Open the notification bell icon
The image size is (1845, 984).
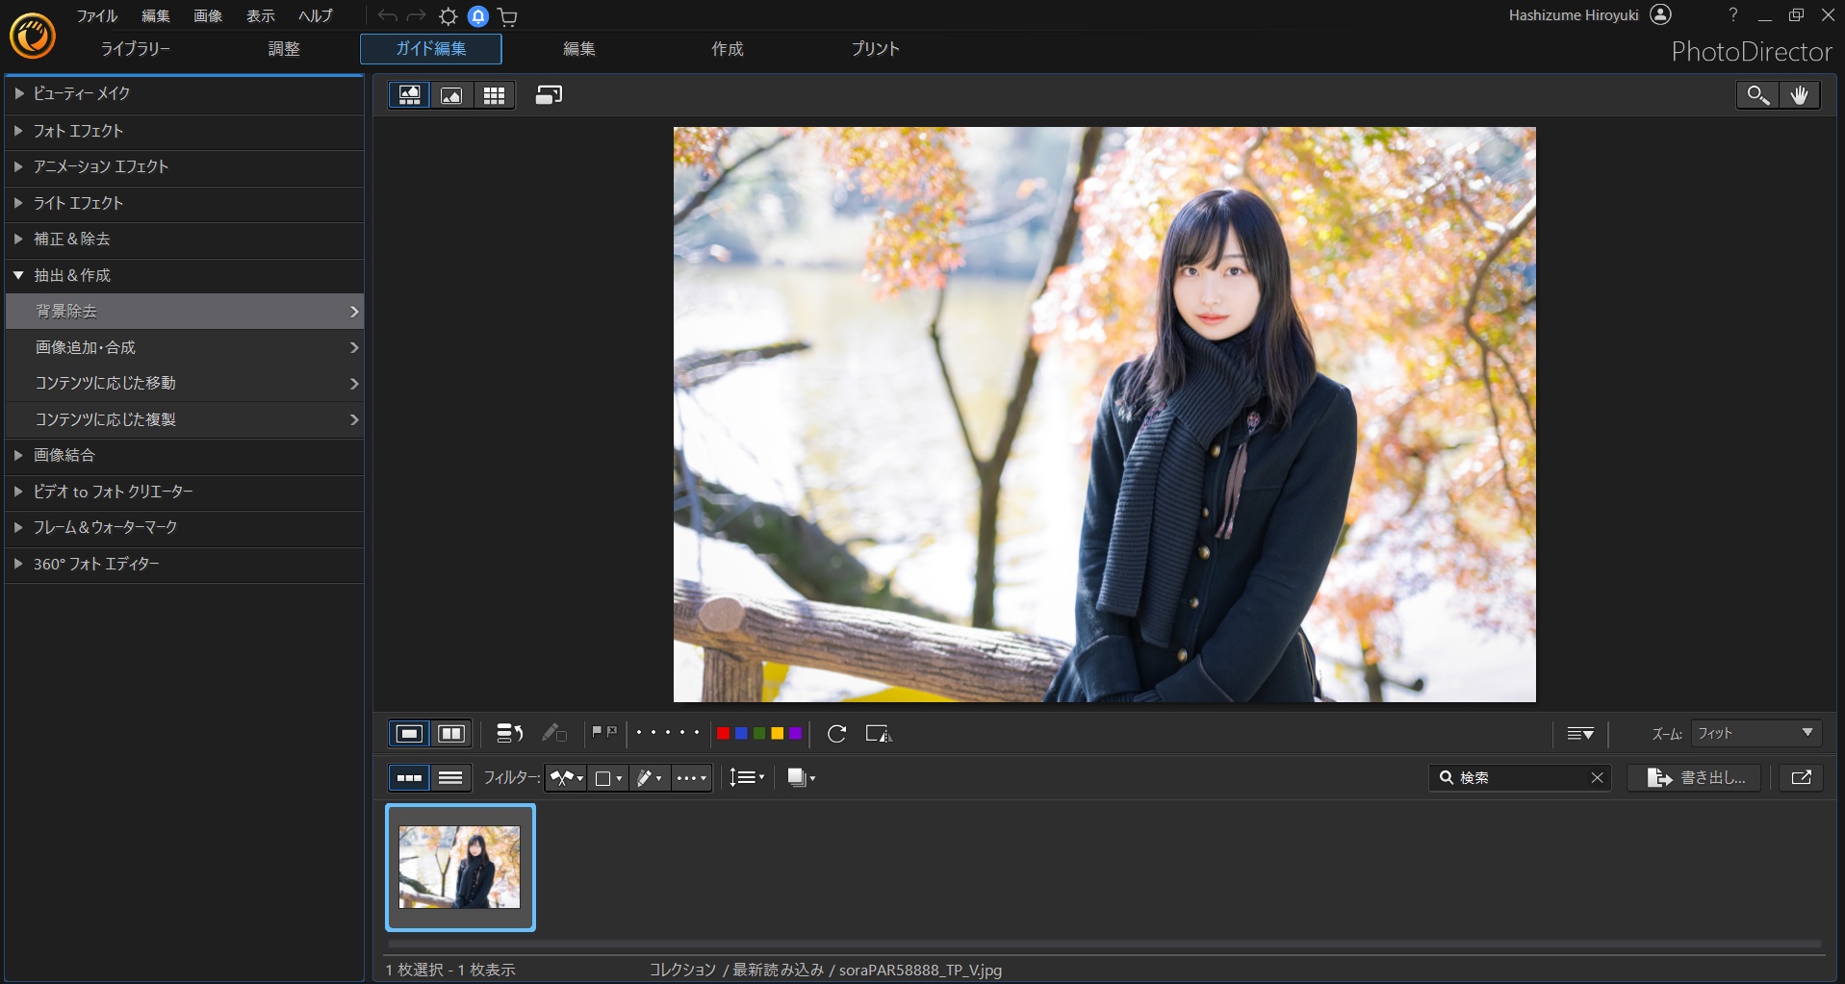pyautogui.click(x=477, y=16)
